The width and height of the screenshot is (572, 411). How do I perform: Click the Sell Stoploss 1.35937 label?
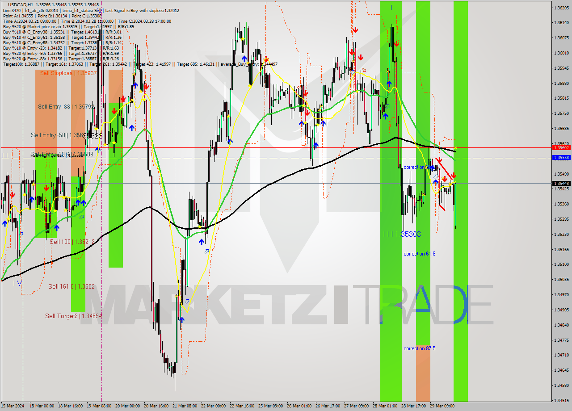point(68,73)
